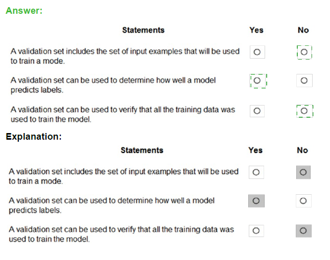The width and height of the screenshot is (330, 260).
Task: Select Yes for 'verify training data' in Answer
Action: 257,111
